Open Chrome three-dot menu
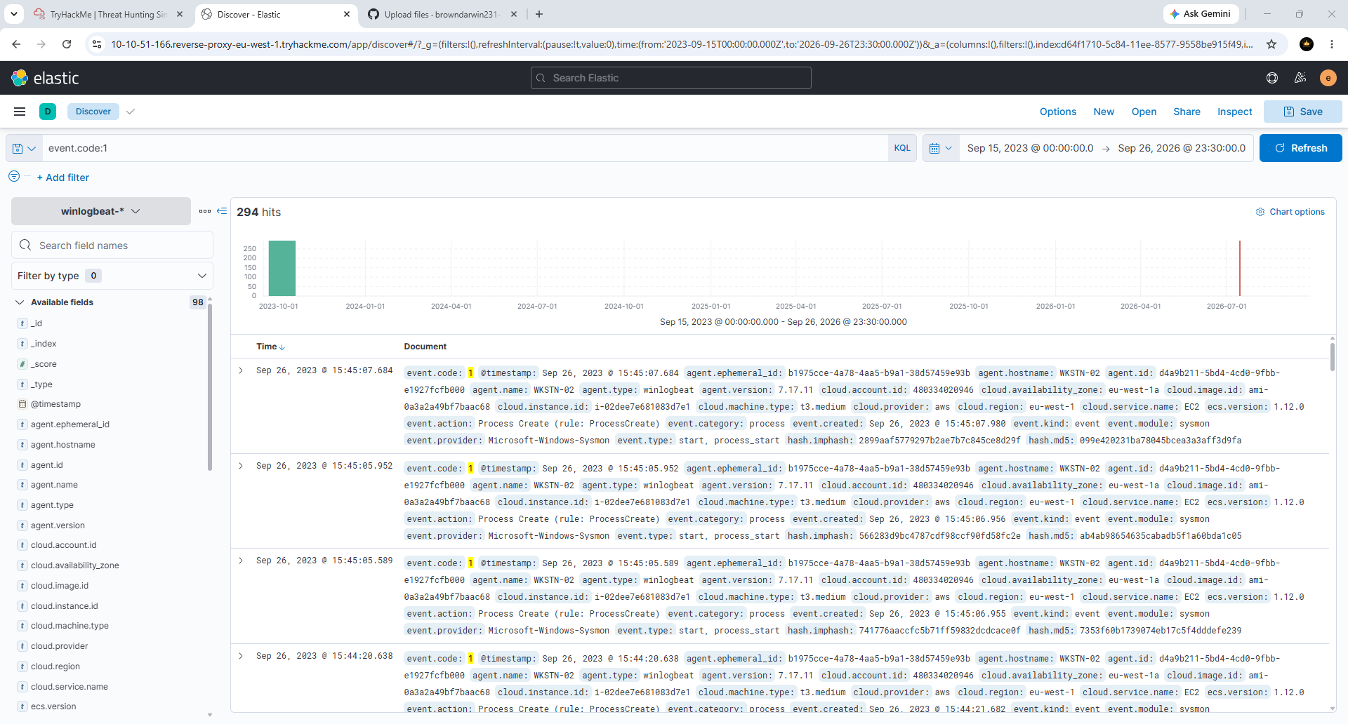This screenshot has height=724, width=1348. (1332, 44)
